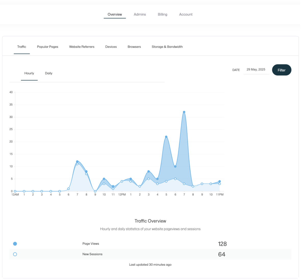301x280 pixels.
Task: Open the Browsers tab
Action: [x=135, y=47]
